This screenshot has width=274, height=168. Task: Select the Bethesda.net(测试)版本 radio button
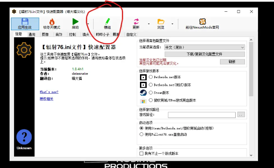coord(150,85)
